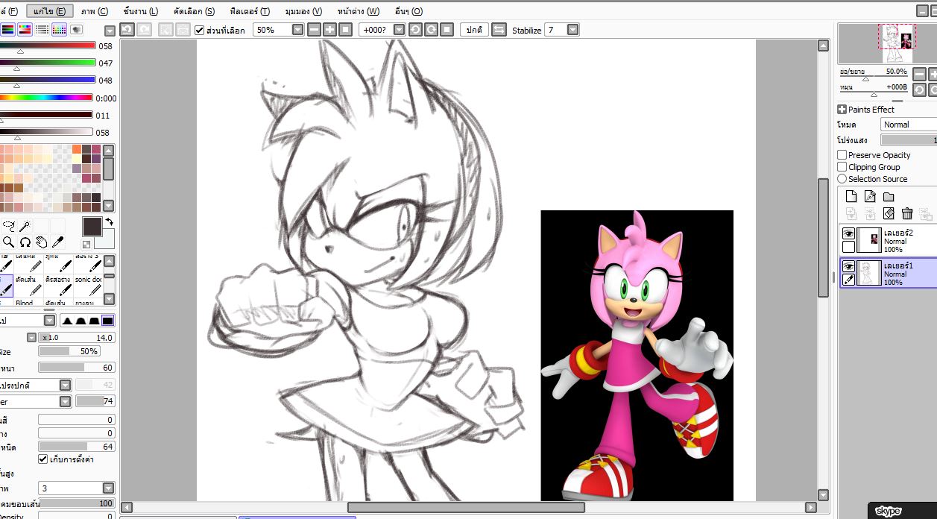Screen dimensions: 937x519
Task: Clear the layer with eraser icon
Action: (x=889, y=213)
